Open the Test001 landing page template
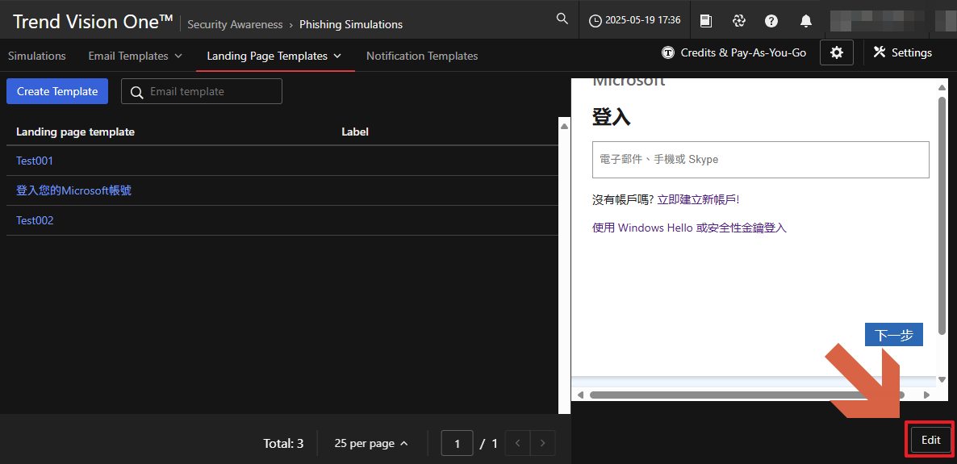The height and width of the screenshot is (464, 957). coord(35,161)
